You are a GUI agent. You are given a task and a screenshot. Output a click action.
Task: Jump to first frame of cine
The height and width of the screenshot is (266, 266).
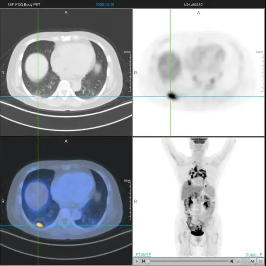click(x=143, y=261)
